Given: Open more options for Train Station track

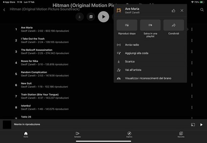Looking at the screenshot, I should 192,96.
